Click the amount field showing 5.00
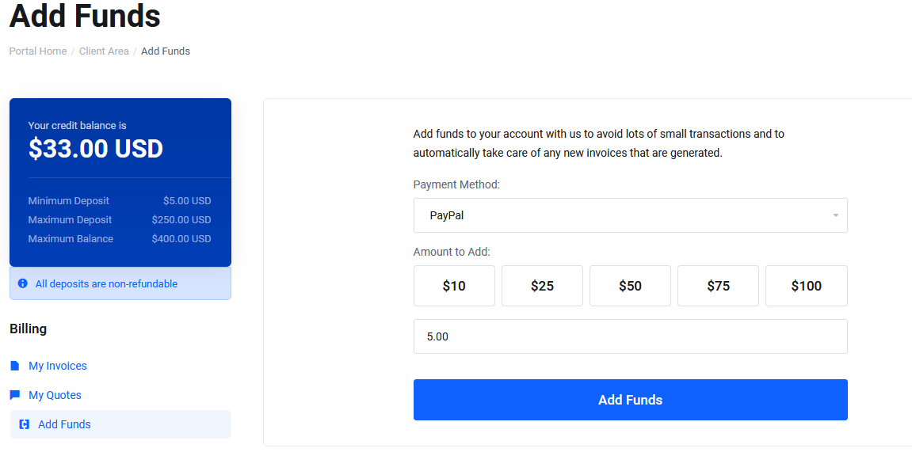 (x=630, y=336)
